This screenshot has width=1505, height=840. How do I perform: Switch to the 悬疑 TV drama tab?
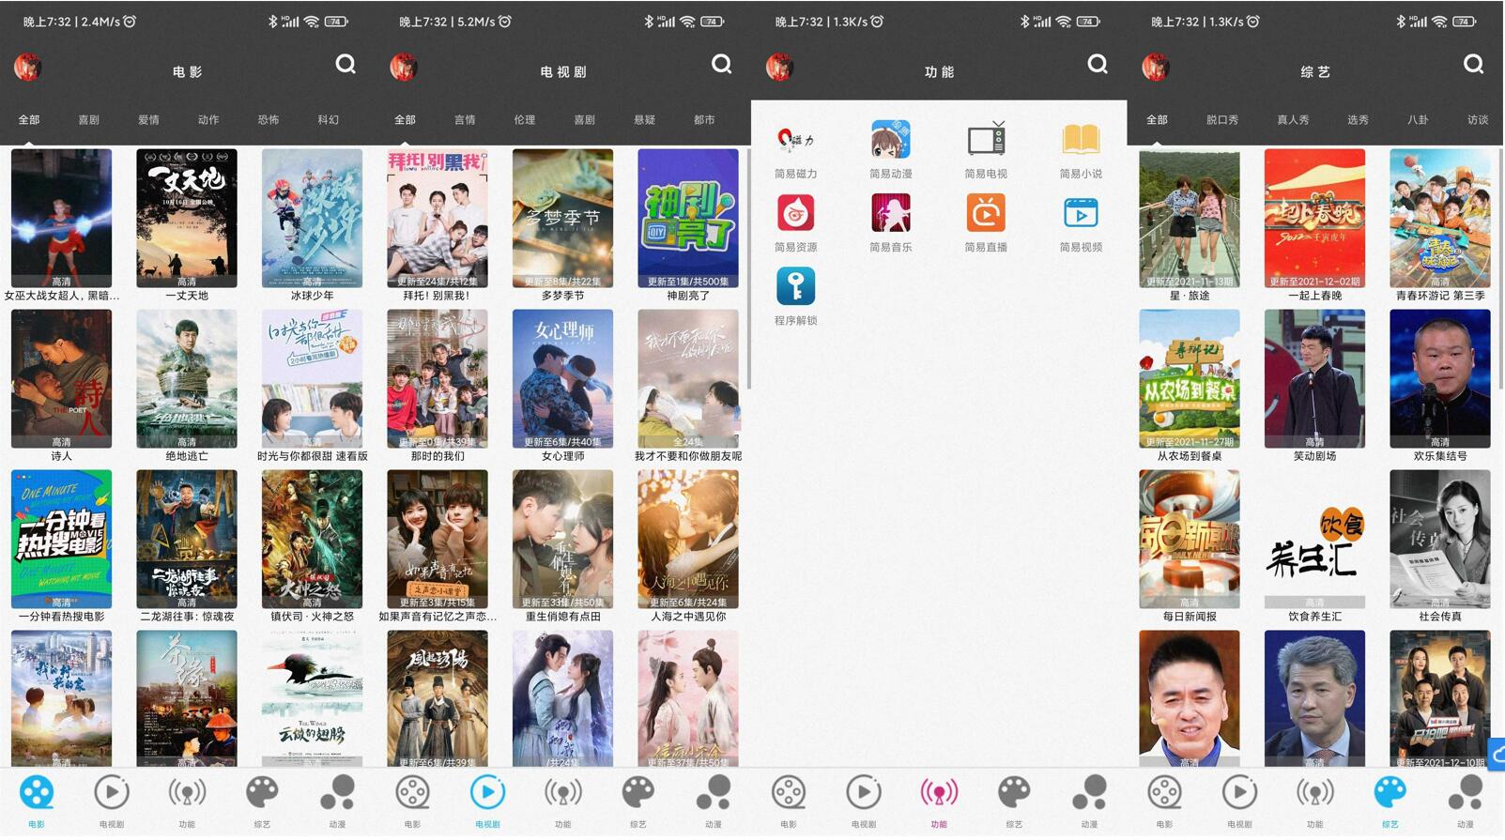click(x=644, y=120)
